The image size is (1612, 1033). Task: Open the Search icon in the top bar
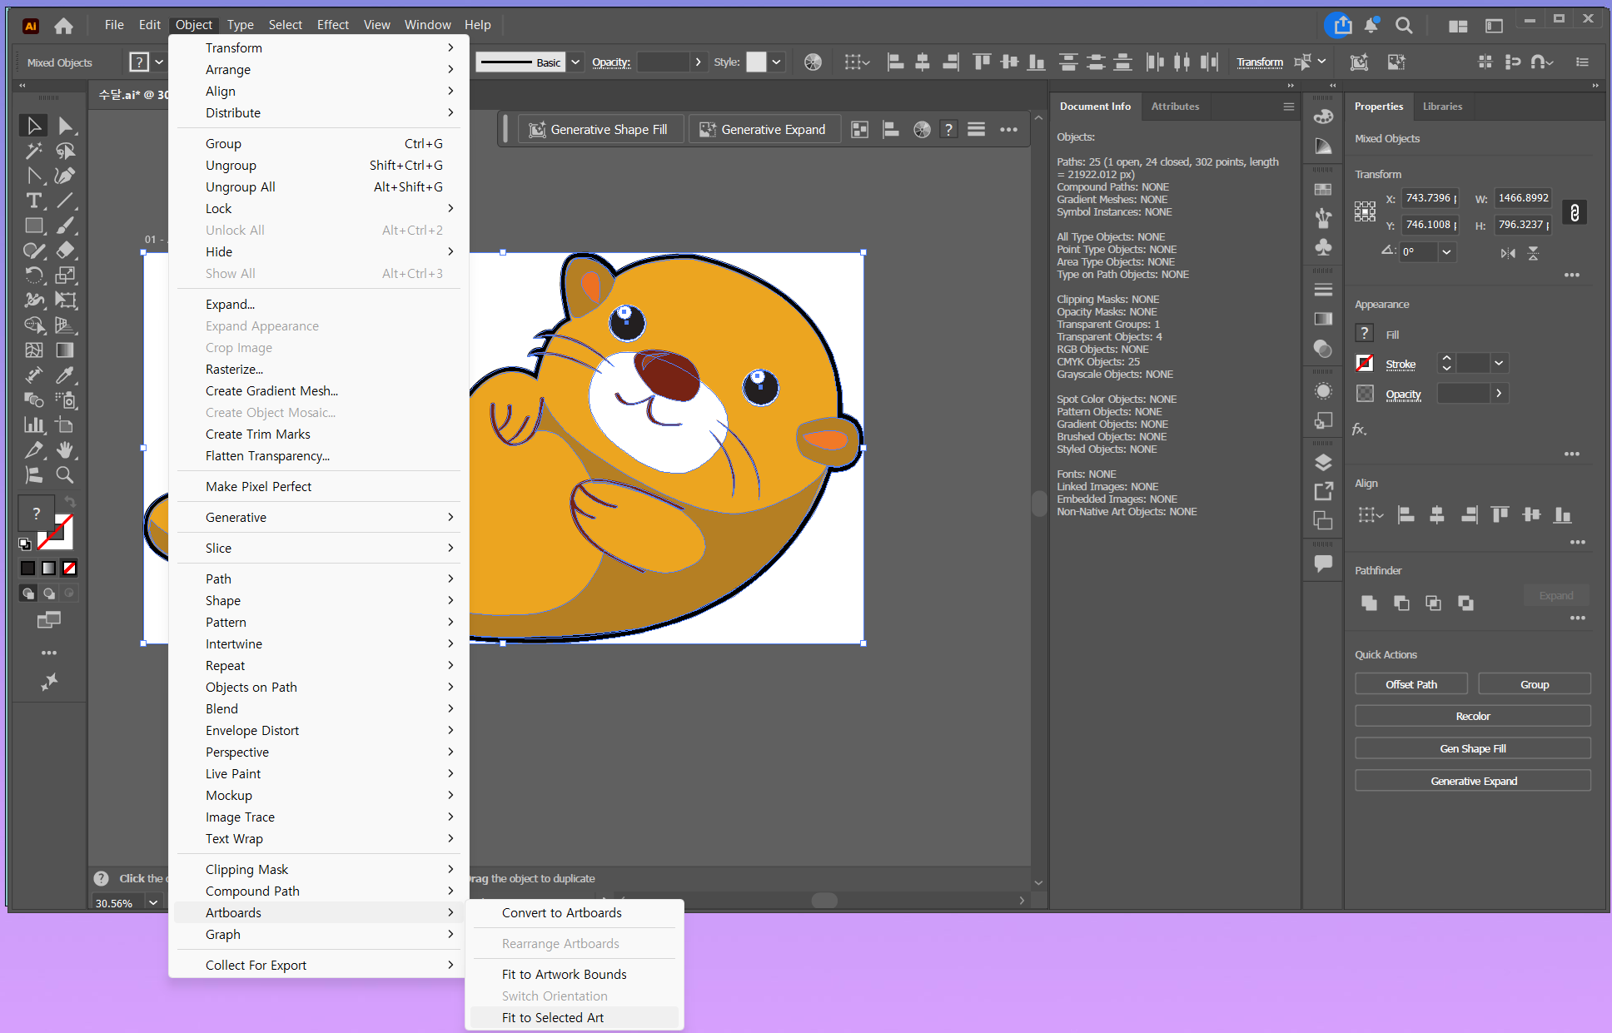tap(1404, 25)
